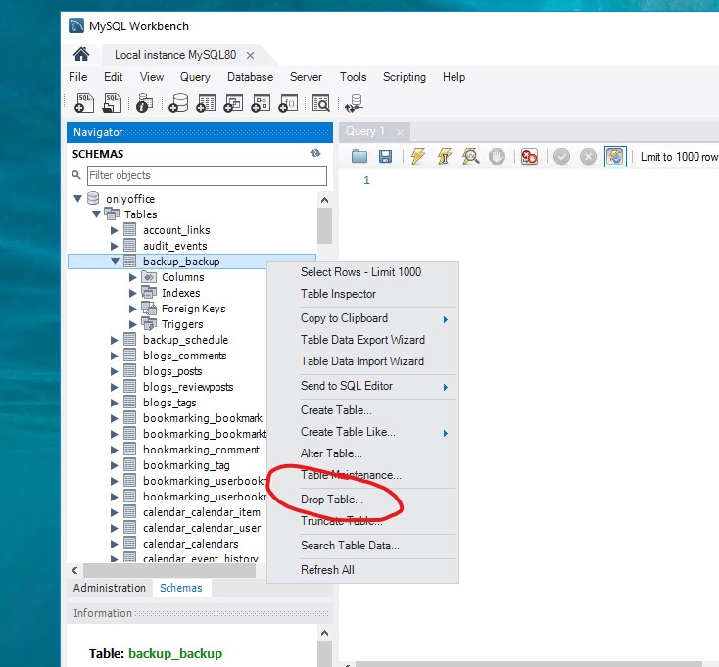
Task: Execute statement under cursor icon
Action: tap(444, 157)
